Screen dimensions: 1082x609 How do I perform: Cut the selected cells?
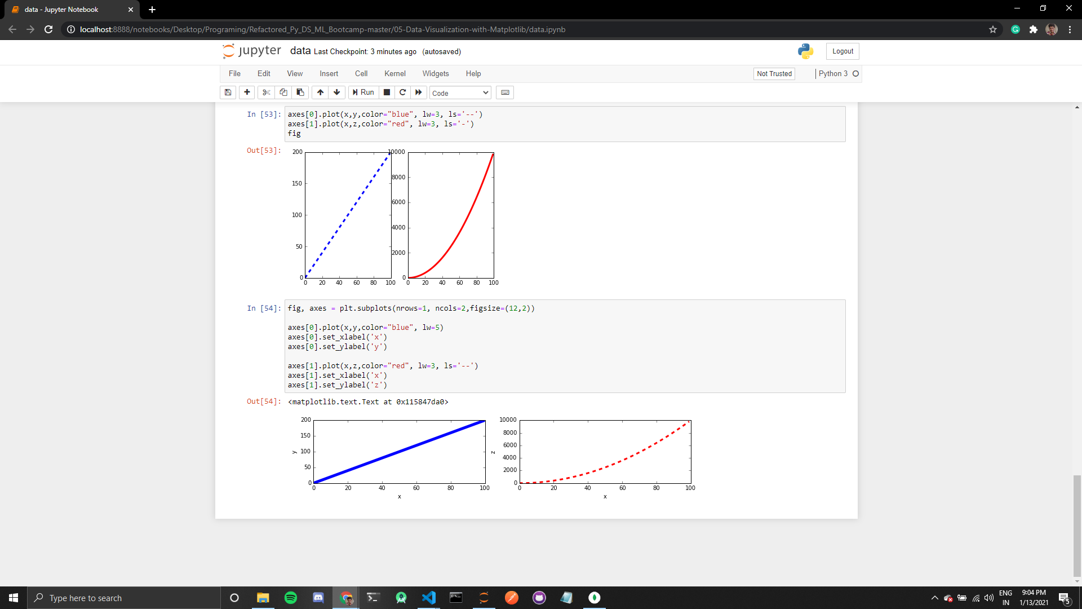coord(265,92)
